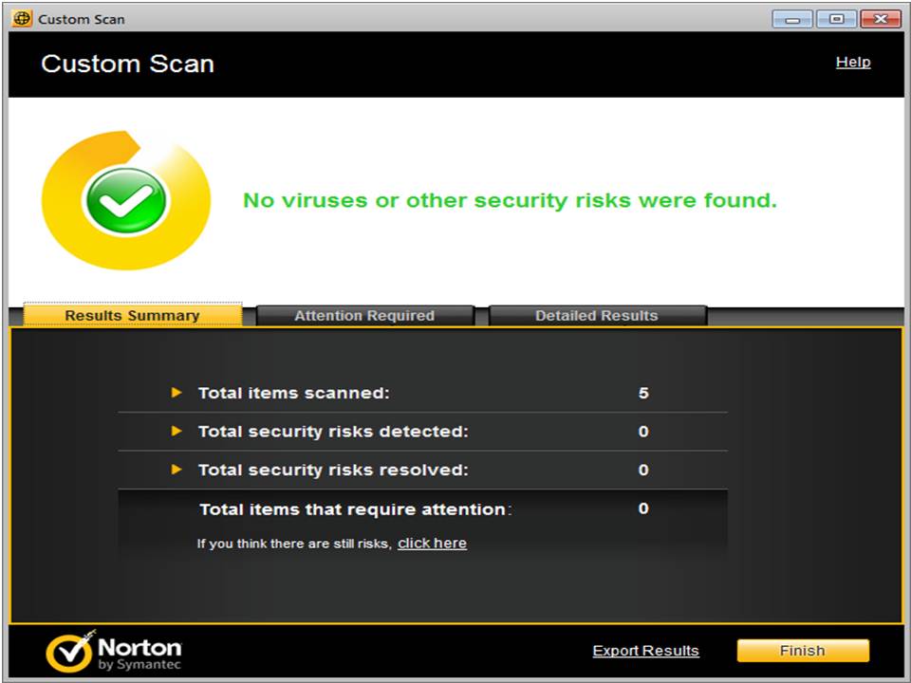The height and width of the screenshot is (683, 911).
Task: Switch to the Results Summary tab
Action: (132, 316)
